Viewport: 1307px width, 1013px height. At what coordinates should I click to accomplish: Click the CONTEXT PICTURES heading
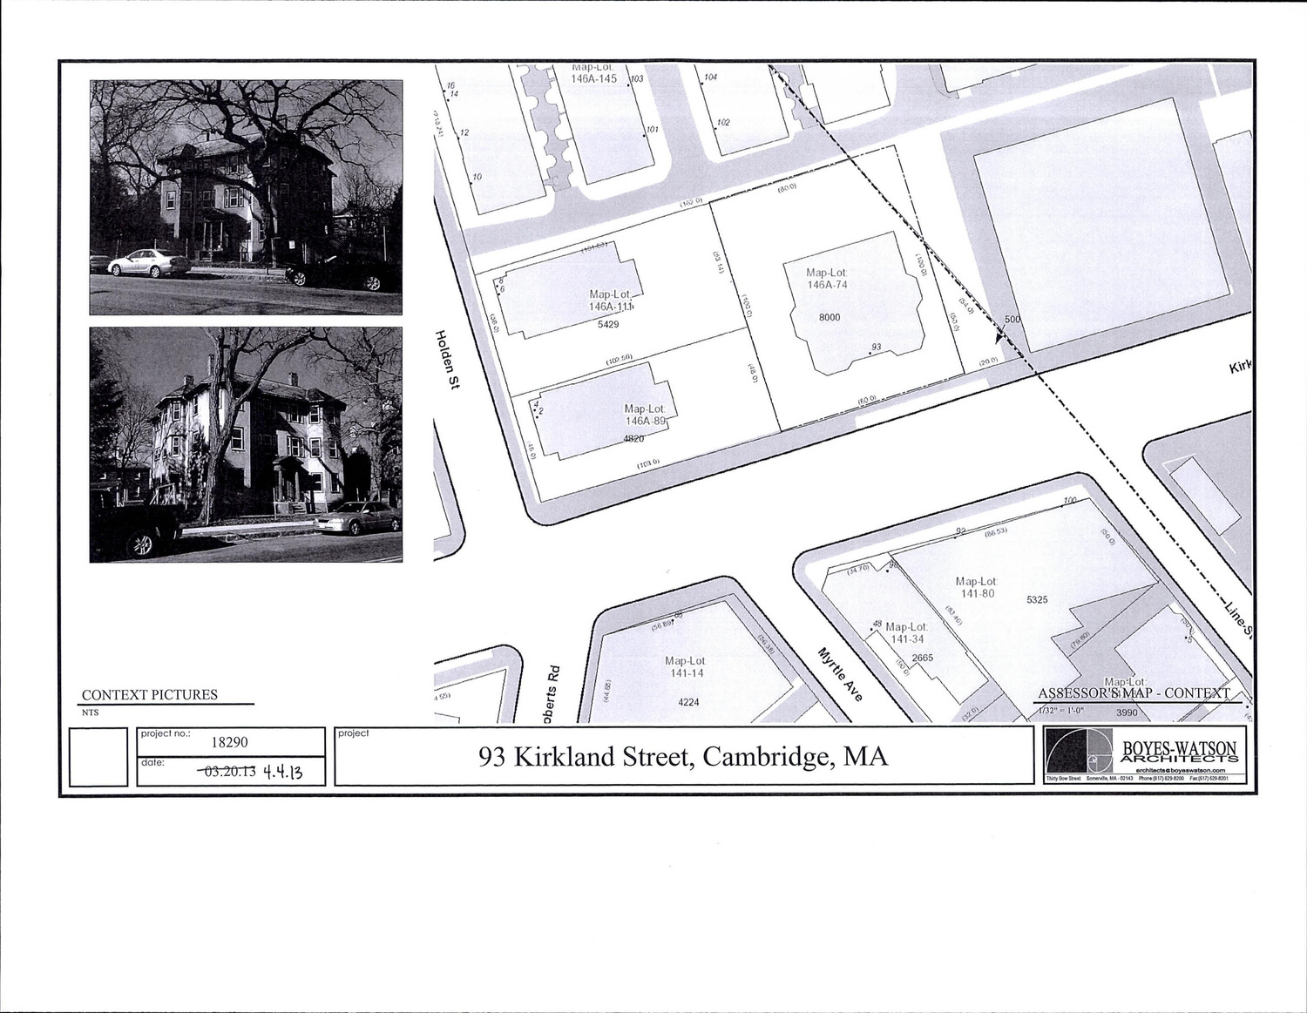point(150,695)
